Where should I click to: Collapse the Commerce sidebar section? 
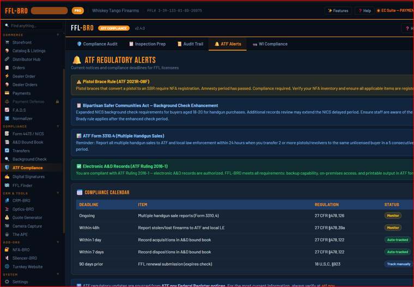(58, 35)
